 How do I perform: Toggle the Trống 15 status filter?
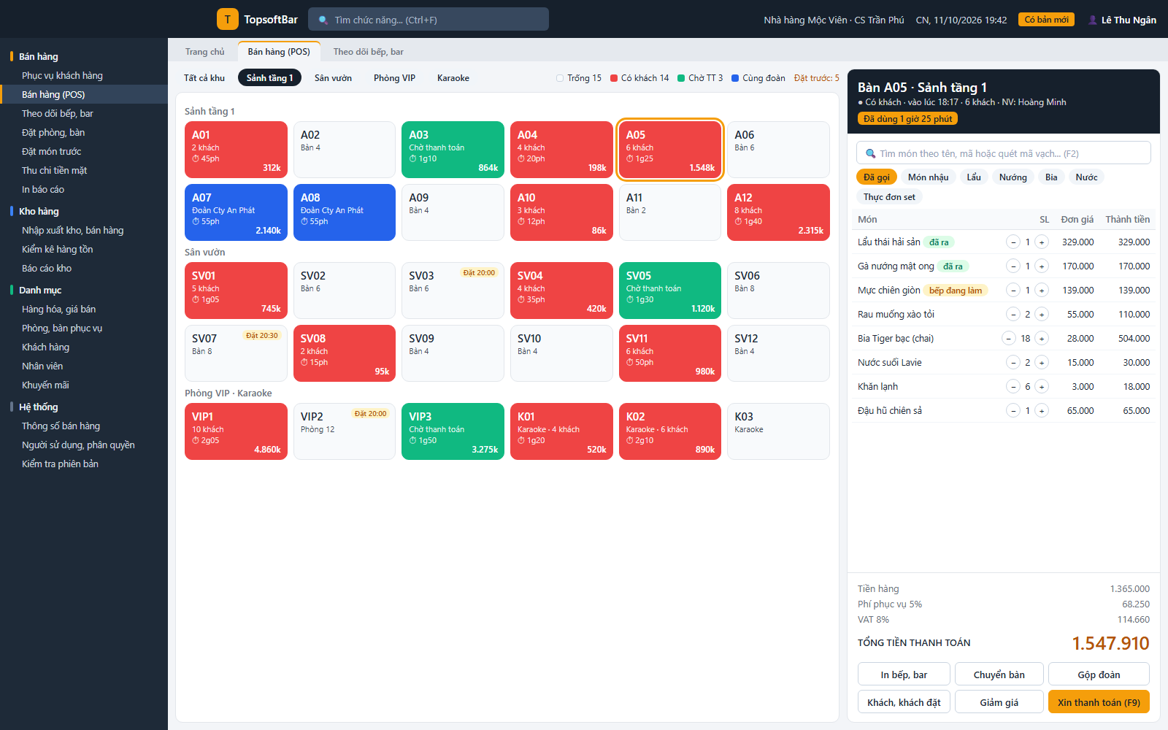pos(579,78)
